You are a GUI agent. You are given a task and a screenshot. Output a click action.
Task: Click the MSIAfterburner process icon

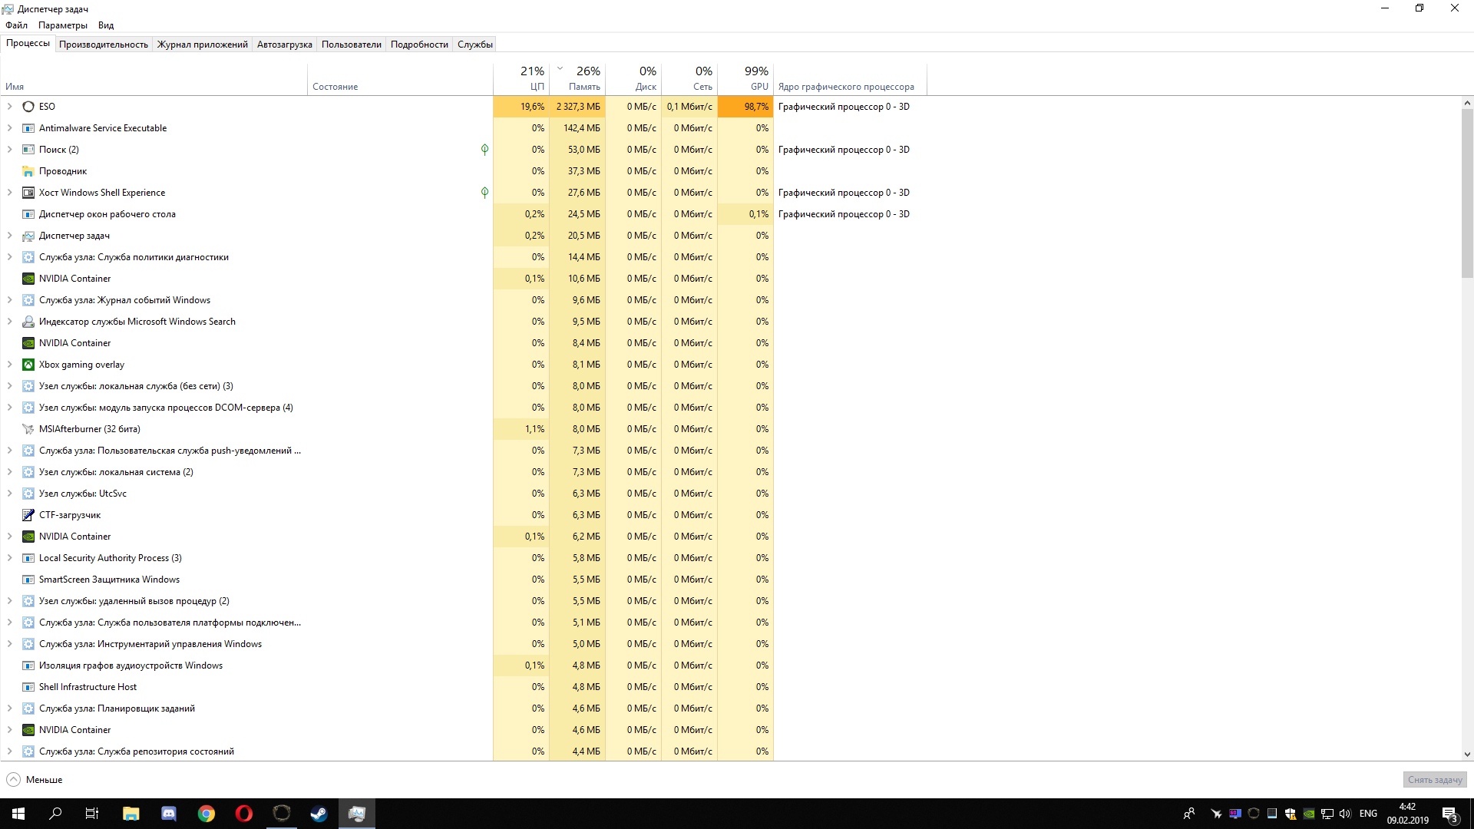[x=28, y=429]
